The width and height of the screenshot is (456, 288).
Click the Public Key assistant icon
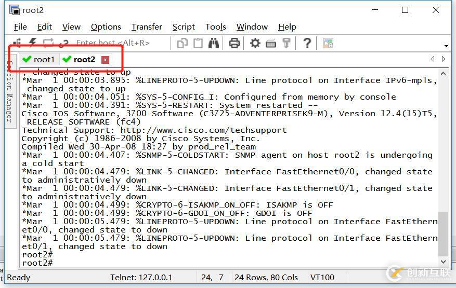coord(286,43)
